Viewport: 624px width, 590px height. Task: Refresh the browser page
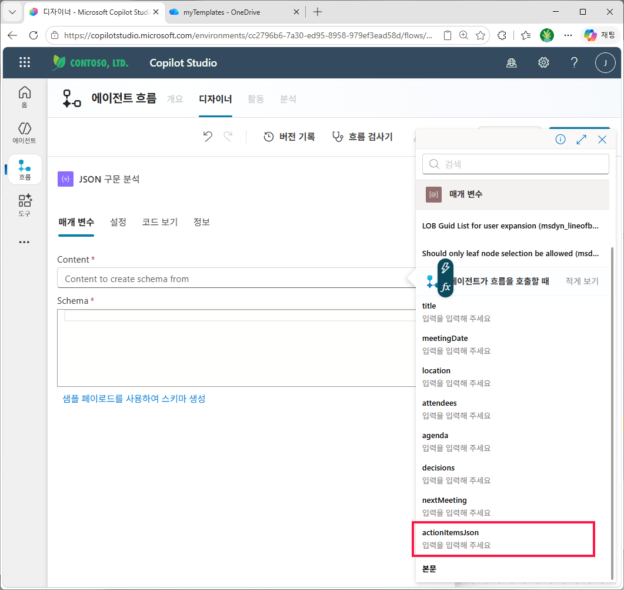34,35
